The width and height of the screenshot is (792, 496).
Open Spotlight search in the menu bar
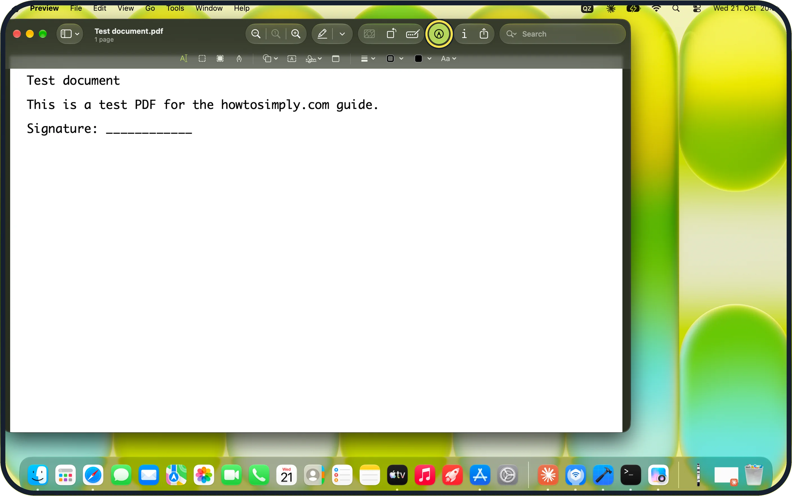point(676,8)
